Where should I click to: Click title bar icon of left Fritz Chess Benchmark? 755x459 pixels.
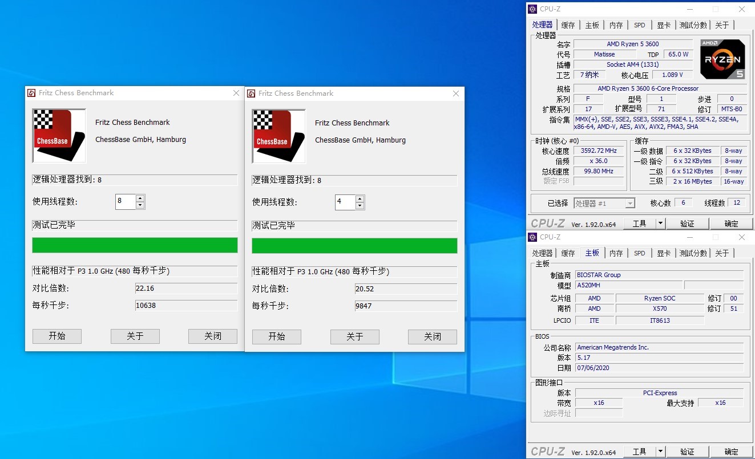click(x=31, y=93)
